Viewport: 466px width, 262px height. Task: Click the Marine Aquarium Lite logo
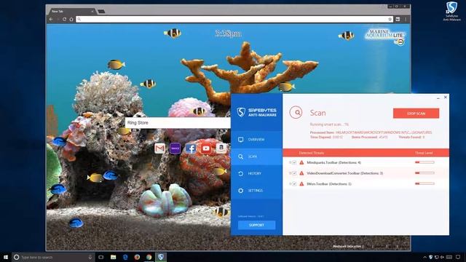[x=384, y=34]
